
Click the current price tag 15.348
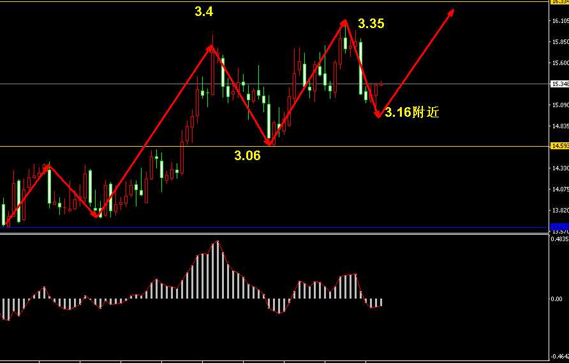pyautogui.click(x=559, y=84)
